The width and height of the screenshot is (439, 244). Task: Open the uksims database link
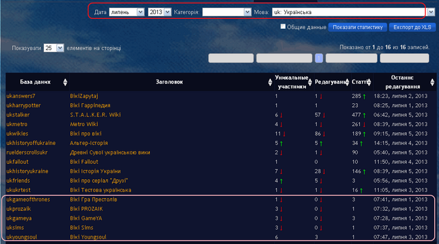click(x=15, y=228)
